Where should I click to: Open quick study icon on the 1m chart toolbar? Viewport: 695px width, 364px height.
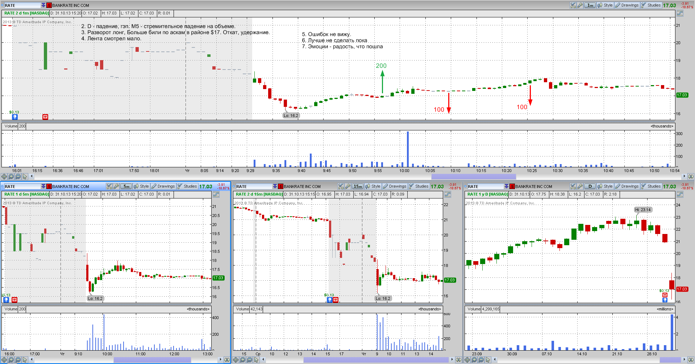tap(573, 5)
